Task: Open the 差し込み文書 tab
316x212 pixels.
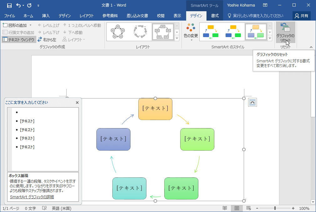Action: (137, 16)
